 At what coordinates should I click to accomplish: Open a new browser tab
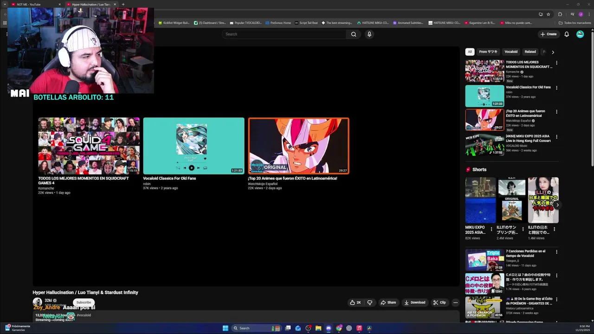point(123,4)
